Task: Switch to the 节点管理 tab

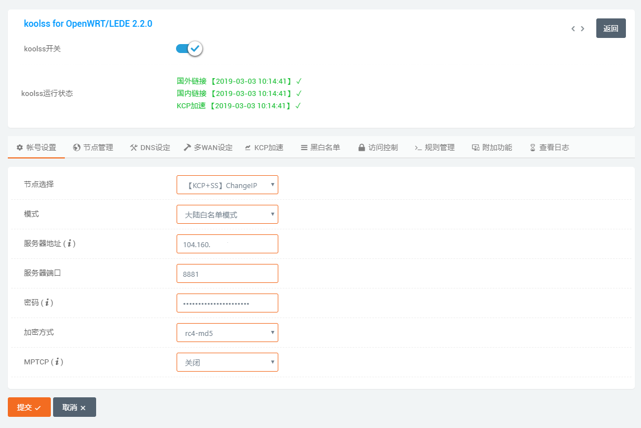Action: 93,147
